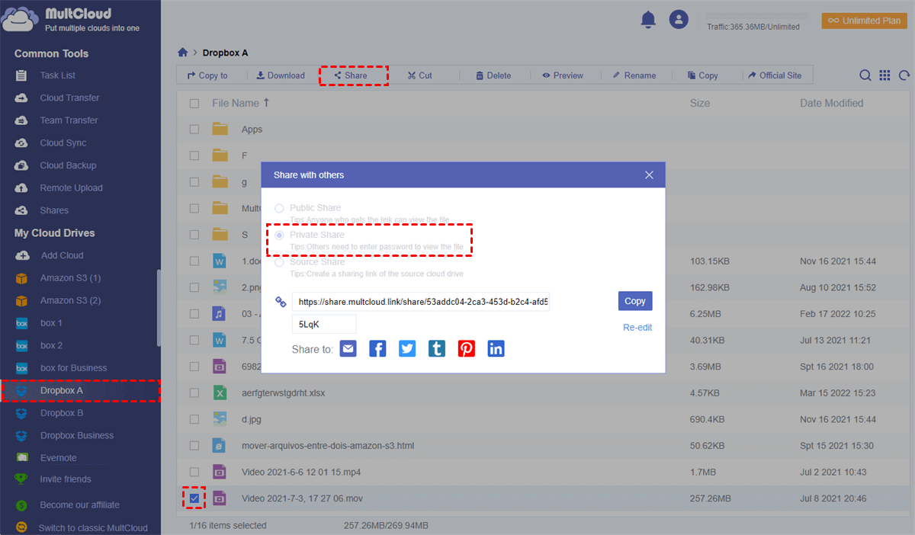Select Evernote drive
Screen dimensions: 915x535
pos(58,458)
